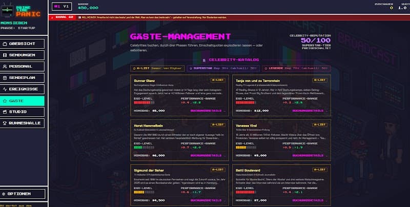Open Buchungsdetails for Betti Boulevard
This screenshot has width=410, height=207.
310,200
